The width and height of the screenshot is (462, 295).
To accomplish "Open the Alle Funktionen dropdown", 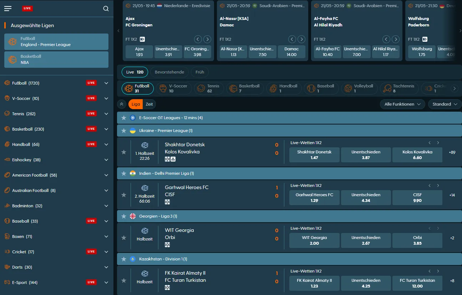I will point(402,104).
